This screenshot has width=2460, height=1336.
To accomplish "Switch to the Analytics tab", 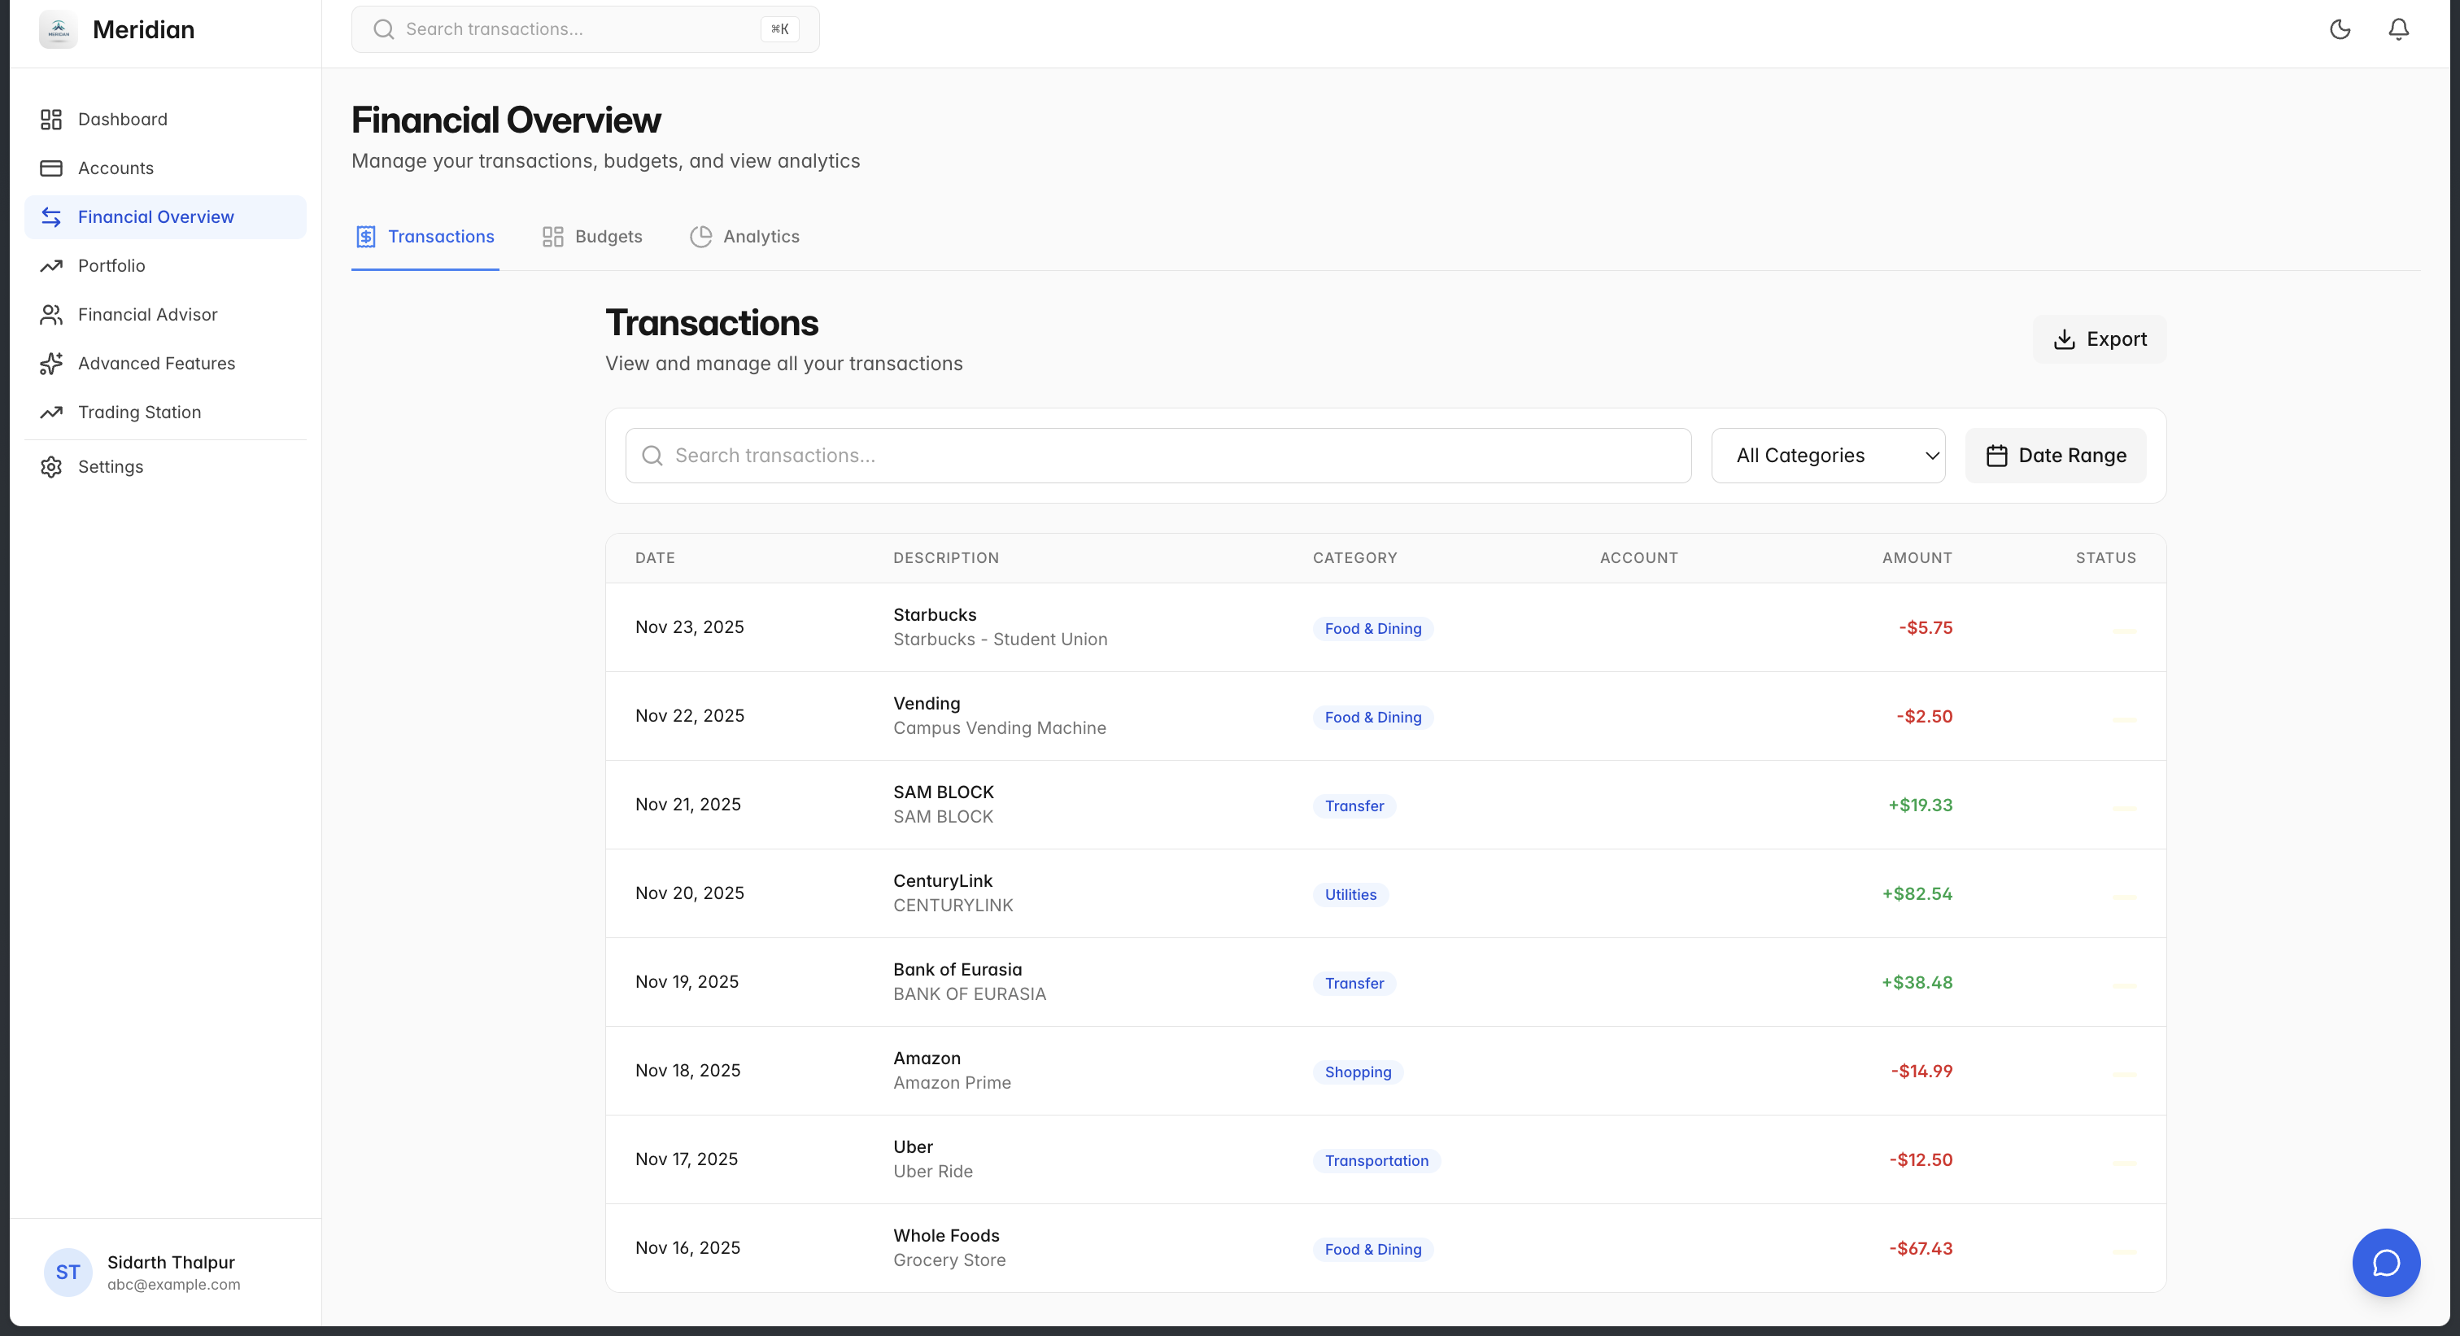I will click(x=745, y=237).
